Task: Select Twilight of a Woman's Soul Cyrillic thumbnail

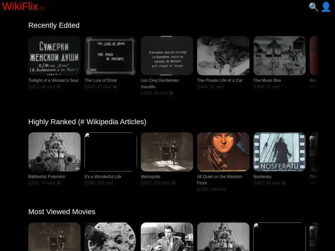Action: pos(54,56)
